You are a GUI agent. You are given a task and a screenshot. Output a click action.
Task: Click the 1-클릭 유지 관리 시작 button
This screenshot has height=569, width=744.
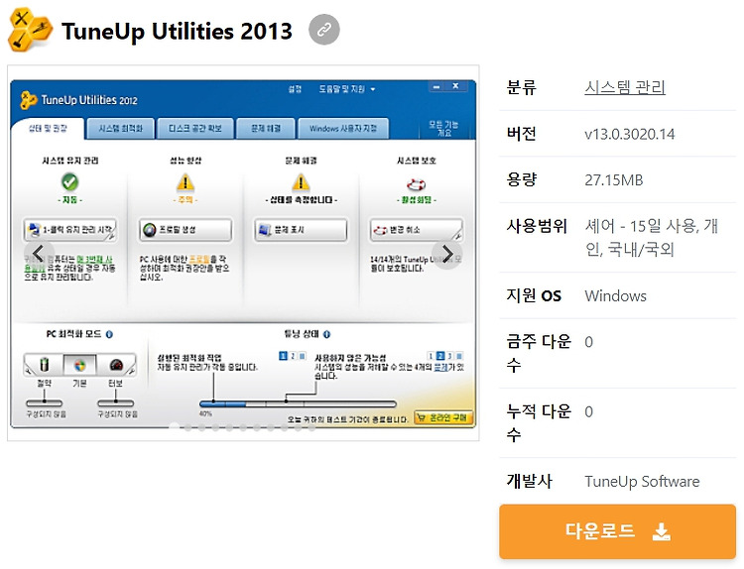[x=69, y=230]
